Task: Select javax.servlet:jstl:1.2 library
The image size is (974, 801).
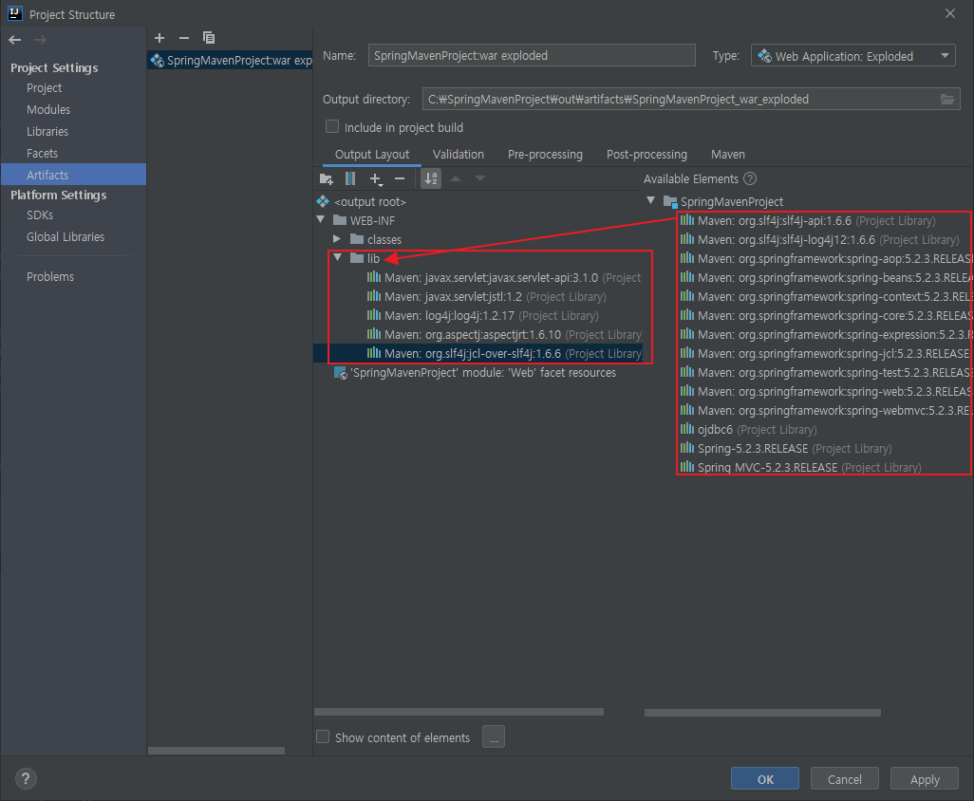Action: (x=486, y=297)
